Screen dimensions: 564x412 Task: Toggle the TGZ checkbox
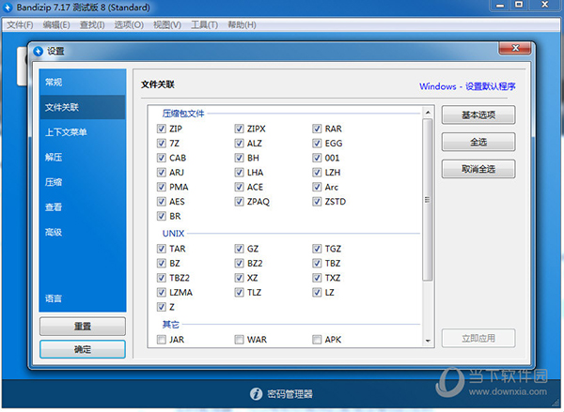(x=317, y=249)
